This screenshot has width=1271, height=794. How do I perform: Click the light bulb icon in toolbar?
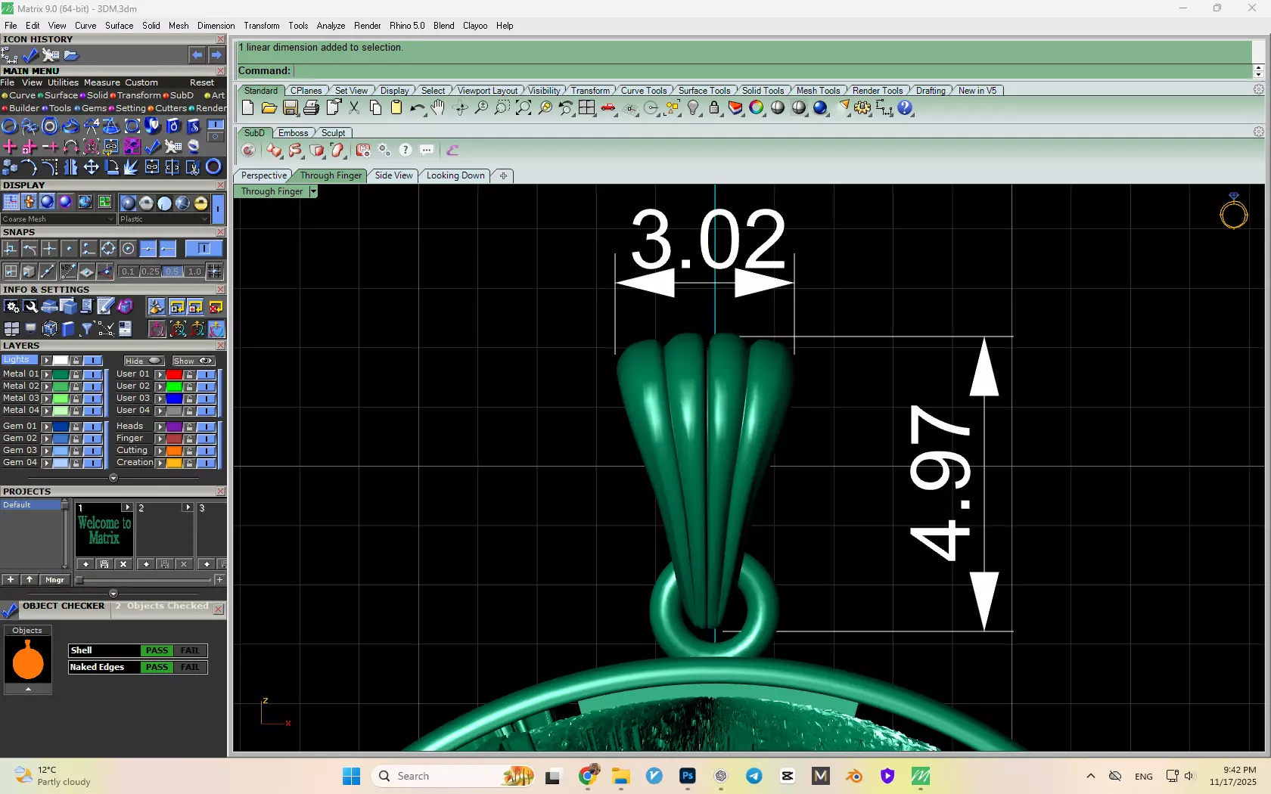693,108
